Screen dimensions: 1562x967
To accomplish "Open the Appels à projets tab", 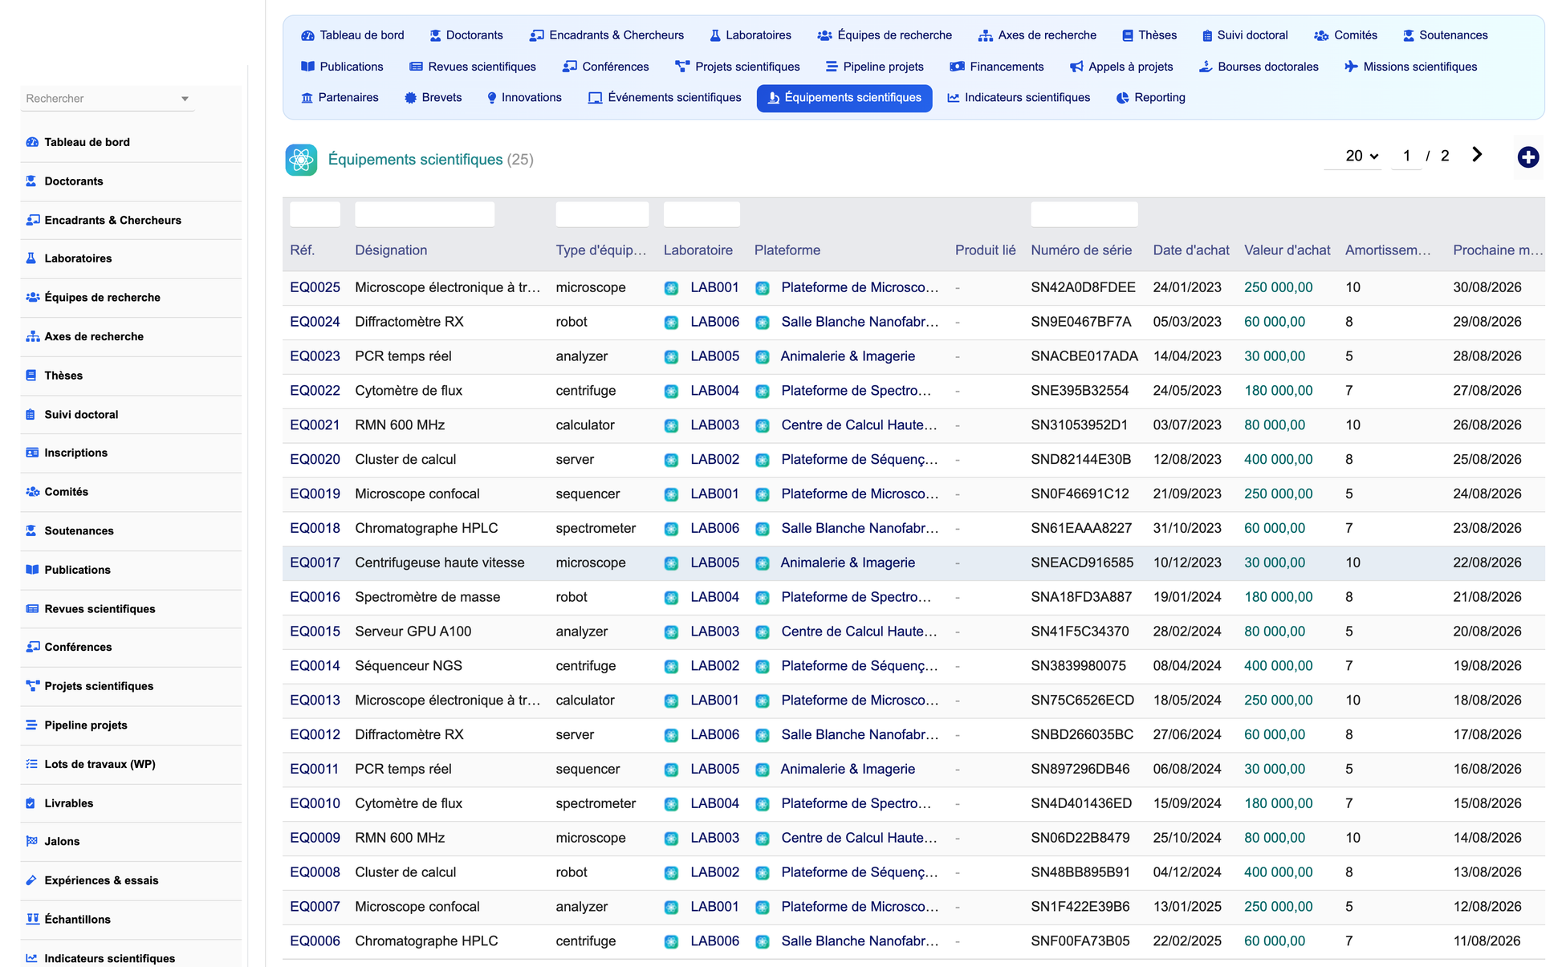I will 1121,67.
